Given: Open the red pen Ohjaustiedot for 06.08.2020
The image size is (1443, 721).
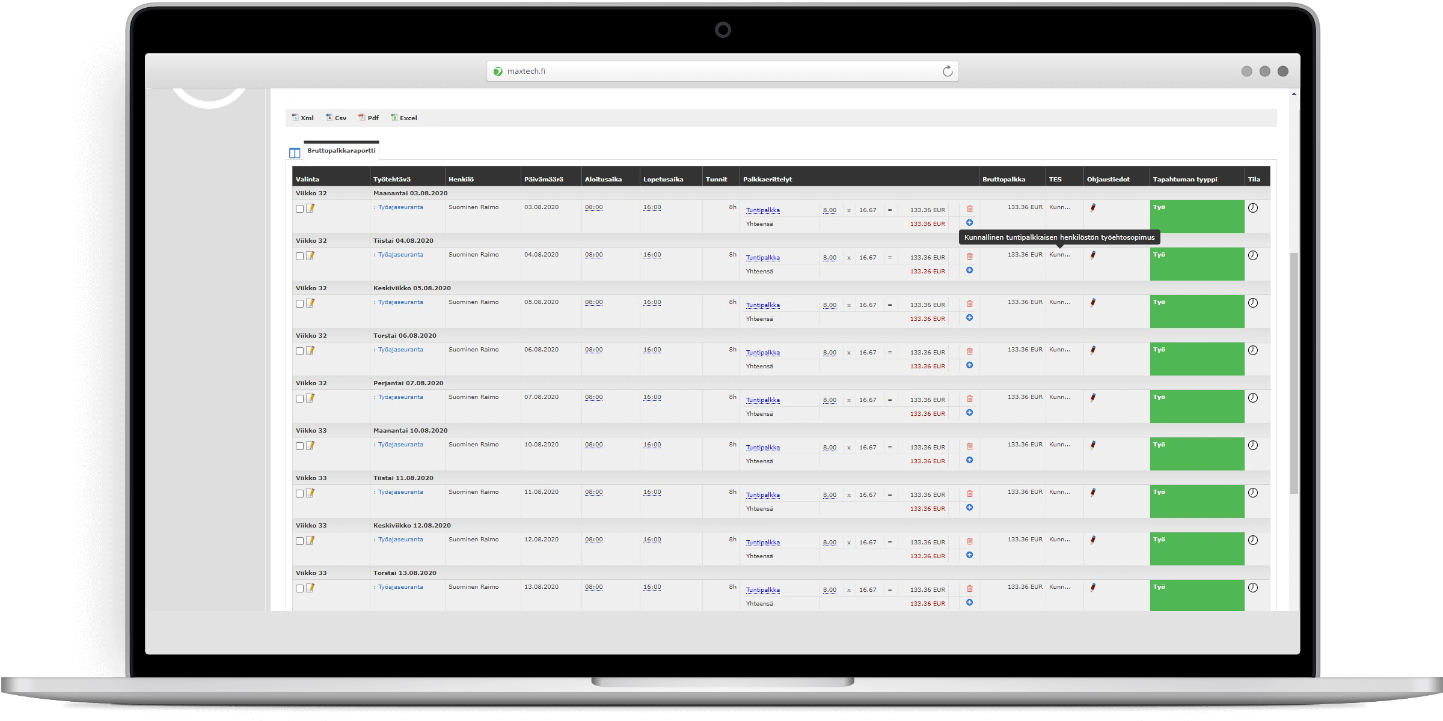Looking at the screenshot, I should [x=1092, y=350].
